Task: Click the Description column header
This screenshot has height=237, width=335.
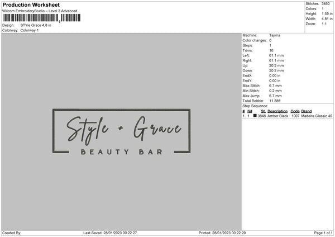Action: [278, 111]
